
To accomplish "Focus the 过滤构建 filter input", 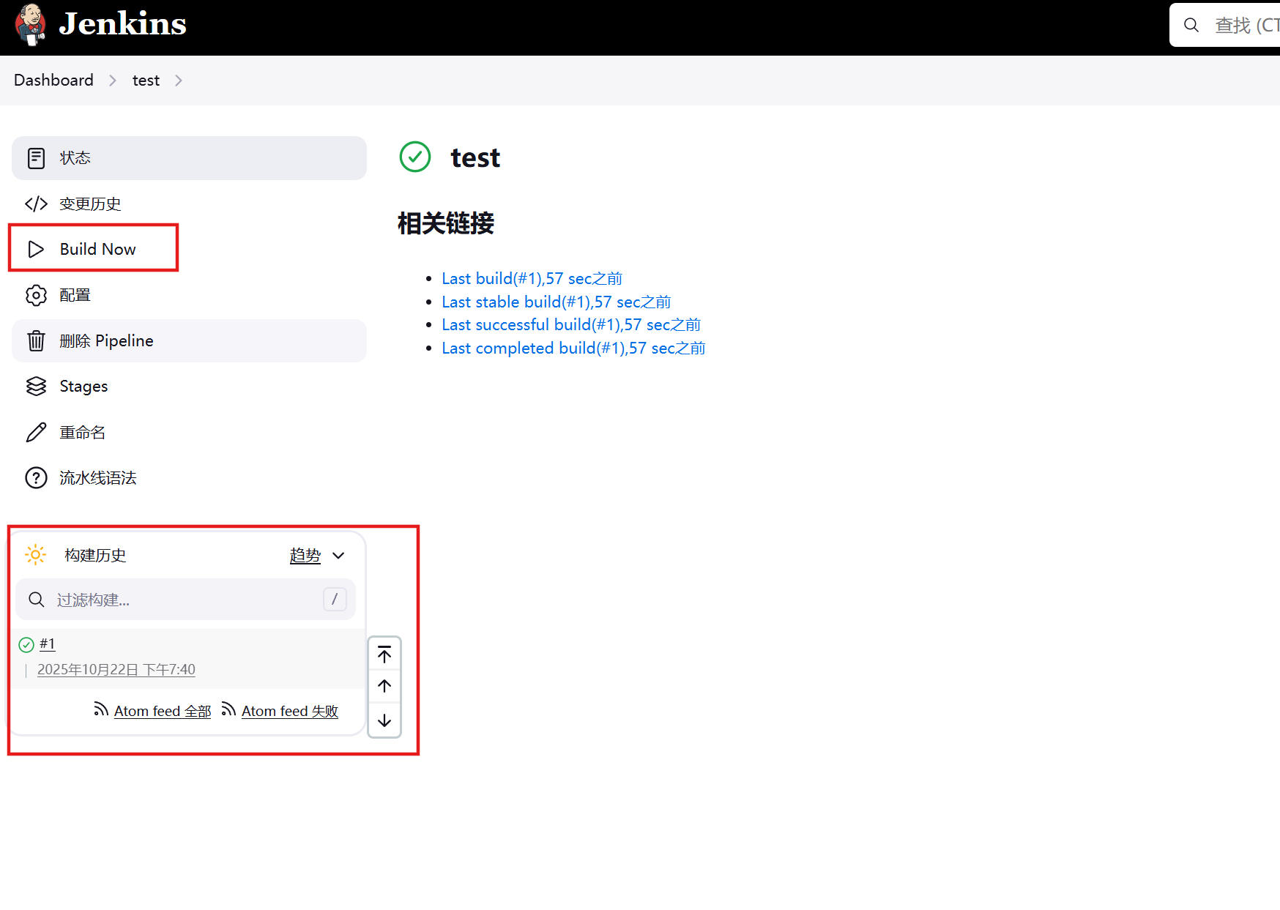I will point(186,600).
